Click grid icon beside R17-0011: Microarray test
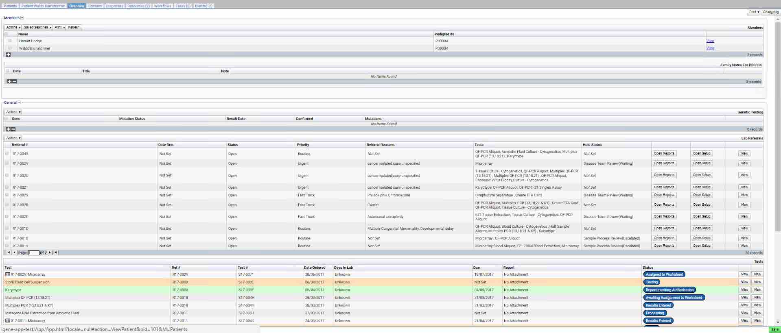The width and height of the screenshot is (781, 333). pos(7,321)
